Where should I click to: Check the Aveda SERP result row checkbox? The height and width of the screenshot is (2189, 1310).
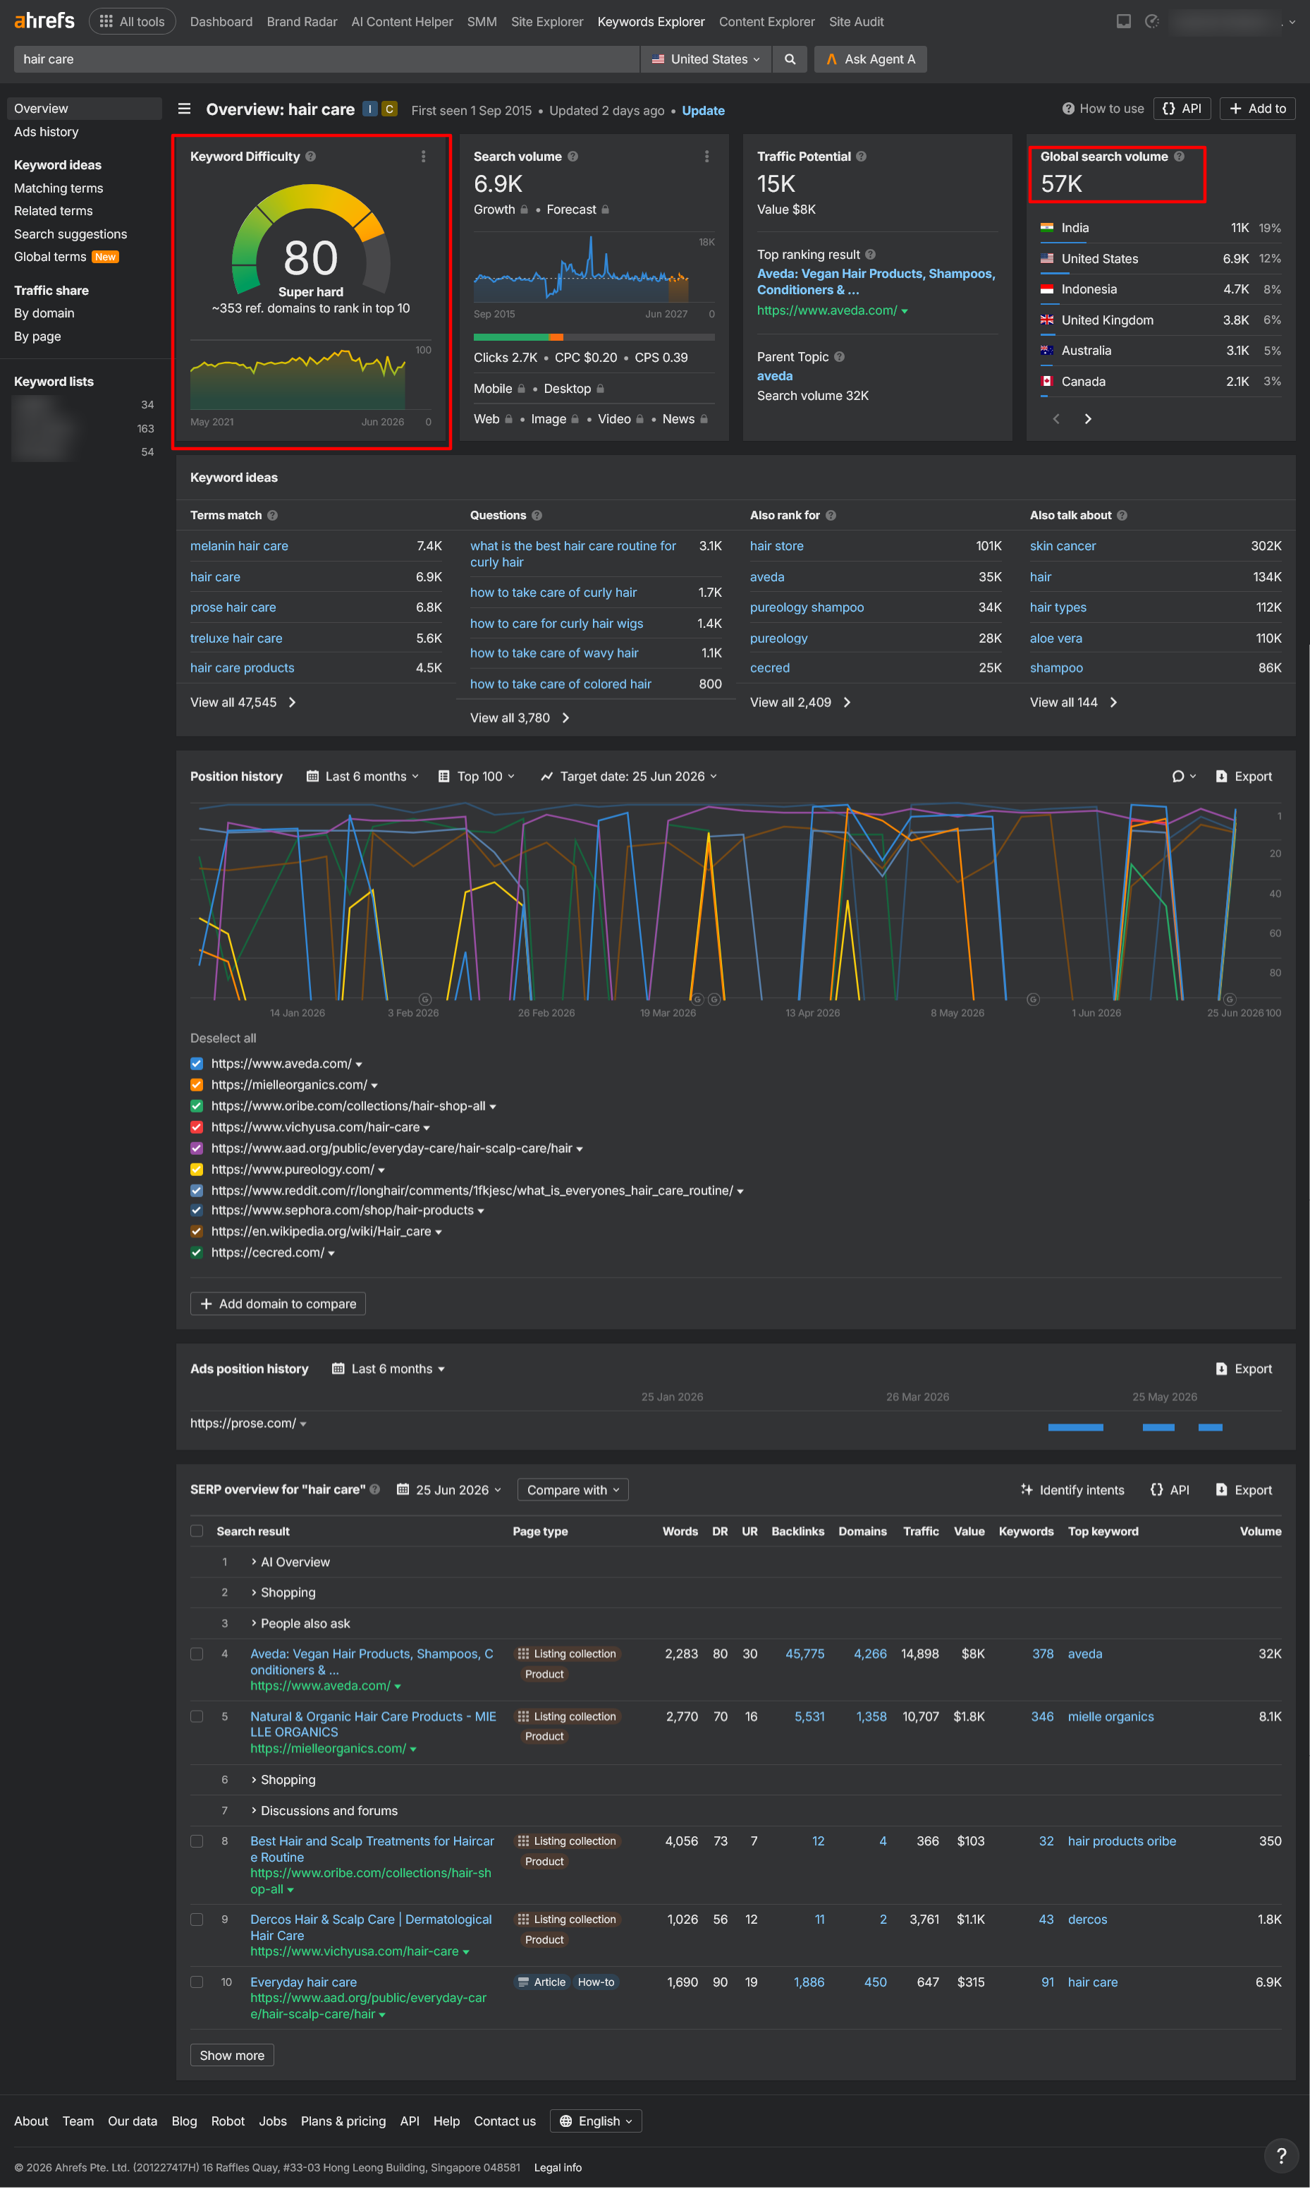(197, 1654)
